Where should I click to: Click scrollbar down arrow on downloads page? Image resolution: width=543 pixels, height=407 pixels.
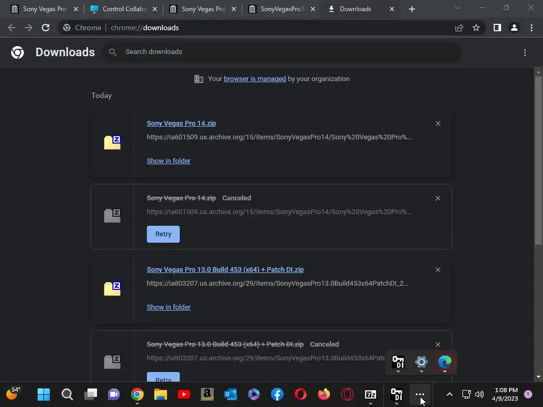pos(538,377)
